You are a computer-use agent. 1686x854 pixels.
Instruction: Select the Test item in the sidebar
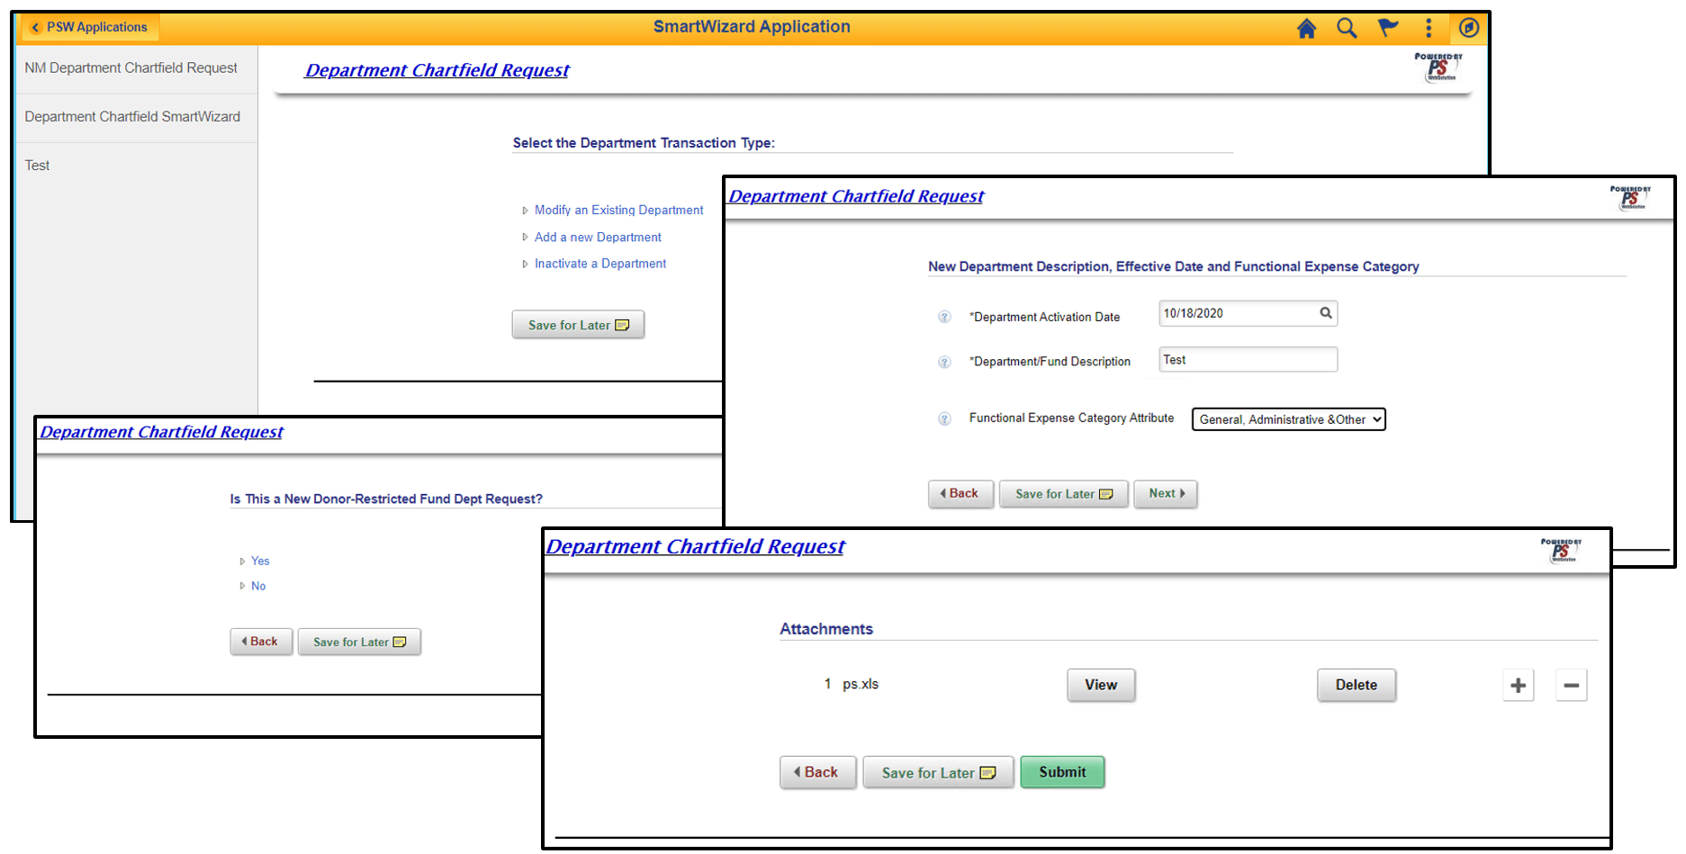pos(37,165)
